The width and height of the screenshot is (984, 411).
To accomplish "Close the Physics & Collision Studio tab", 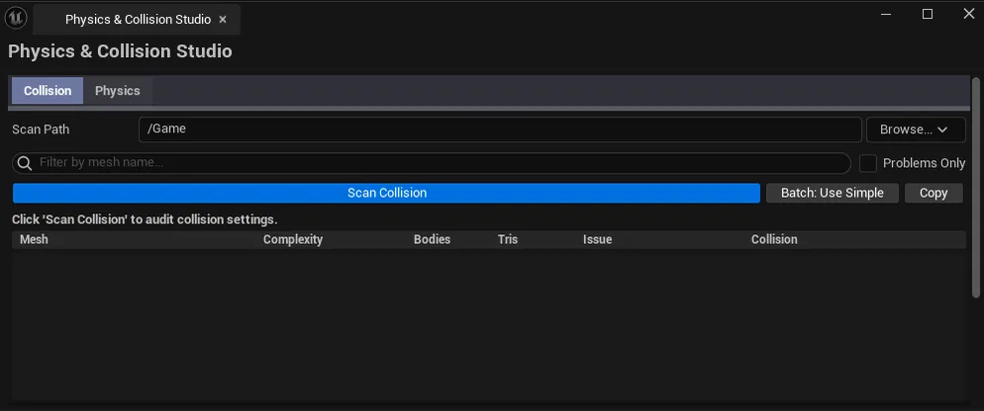I will (x=222, y=20).
